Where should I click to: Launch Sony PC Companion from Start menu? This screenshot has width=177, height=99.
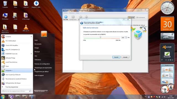tap(17, 50)
